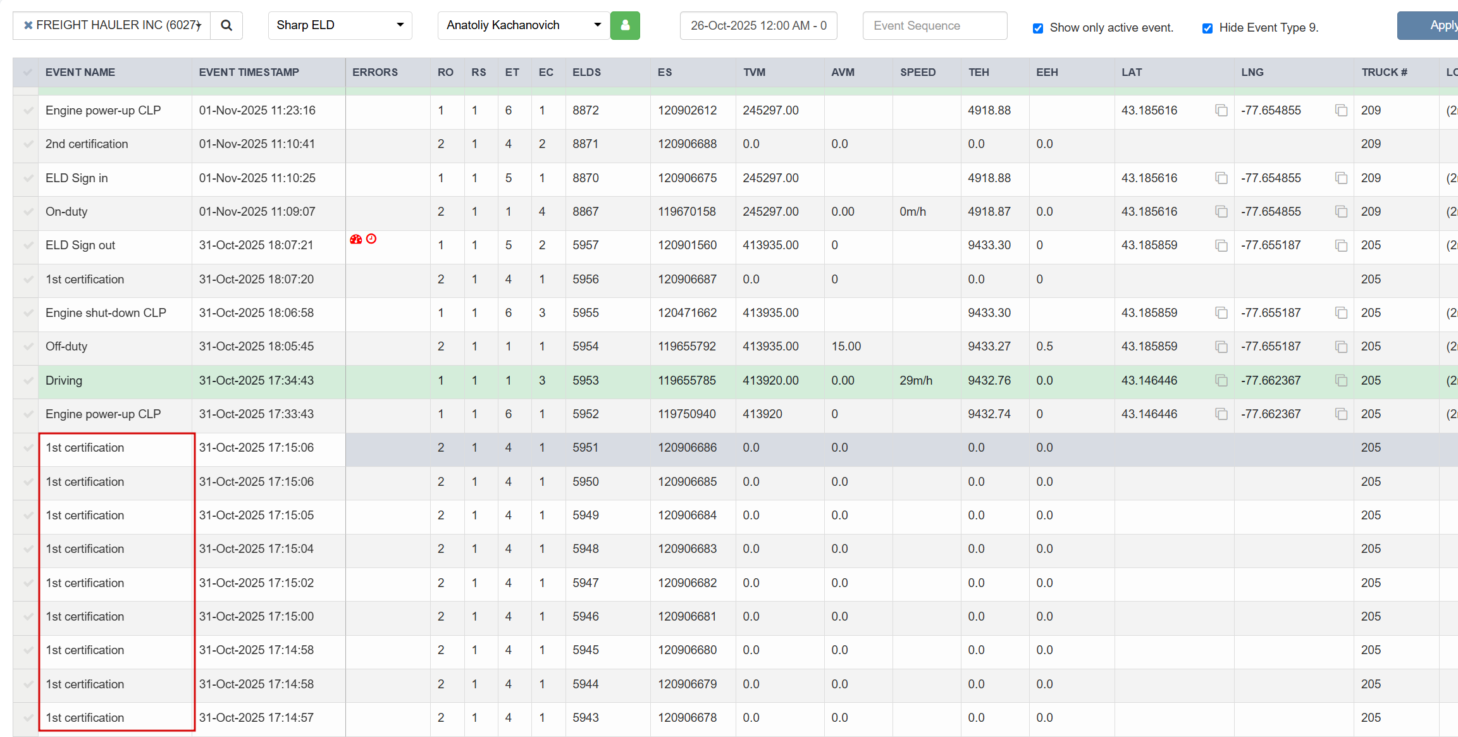This screenshot has width=1458, height=737.
Task: Open the Sharp ELD dropdown
Action: pyautogui.click(x=340, y=25)
